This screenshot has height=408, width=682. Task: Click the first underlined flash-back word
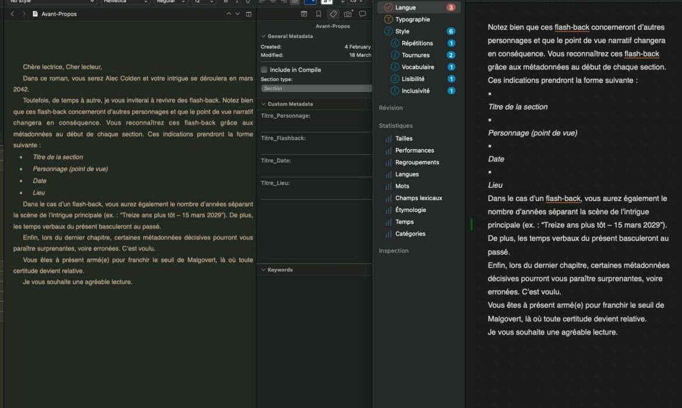(x=571, y=27)
